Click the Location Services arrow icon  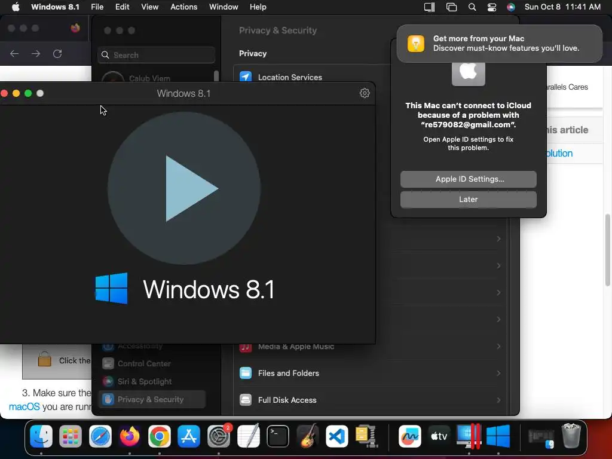click(x=246, y=76)
